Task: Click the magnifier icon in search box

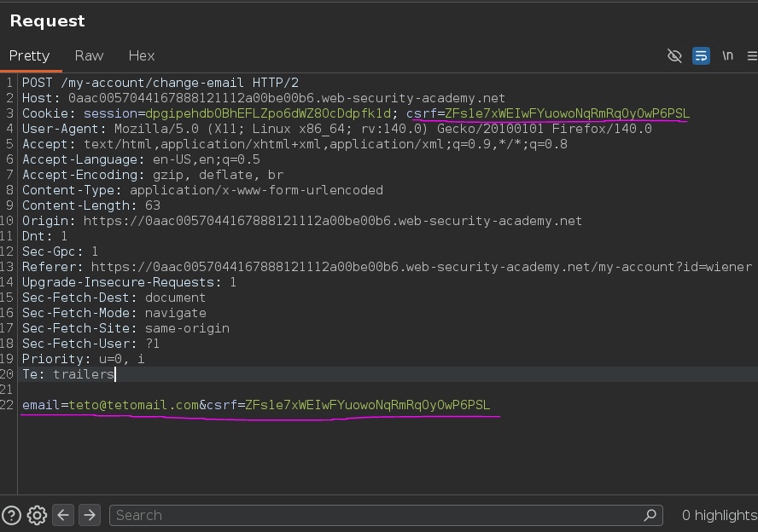Action: click(650, 515)
